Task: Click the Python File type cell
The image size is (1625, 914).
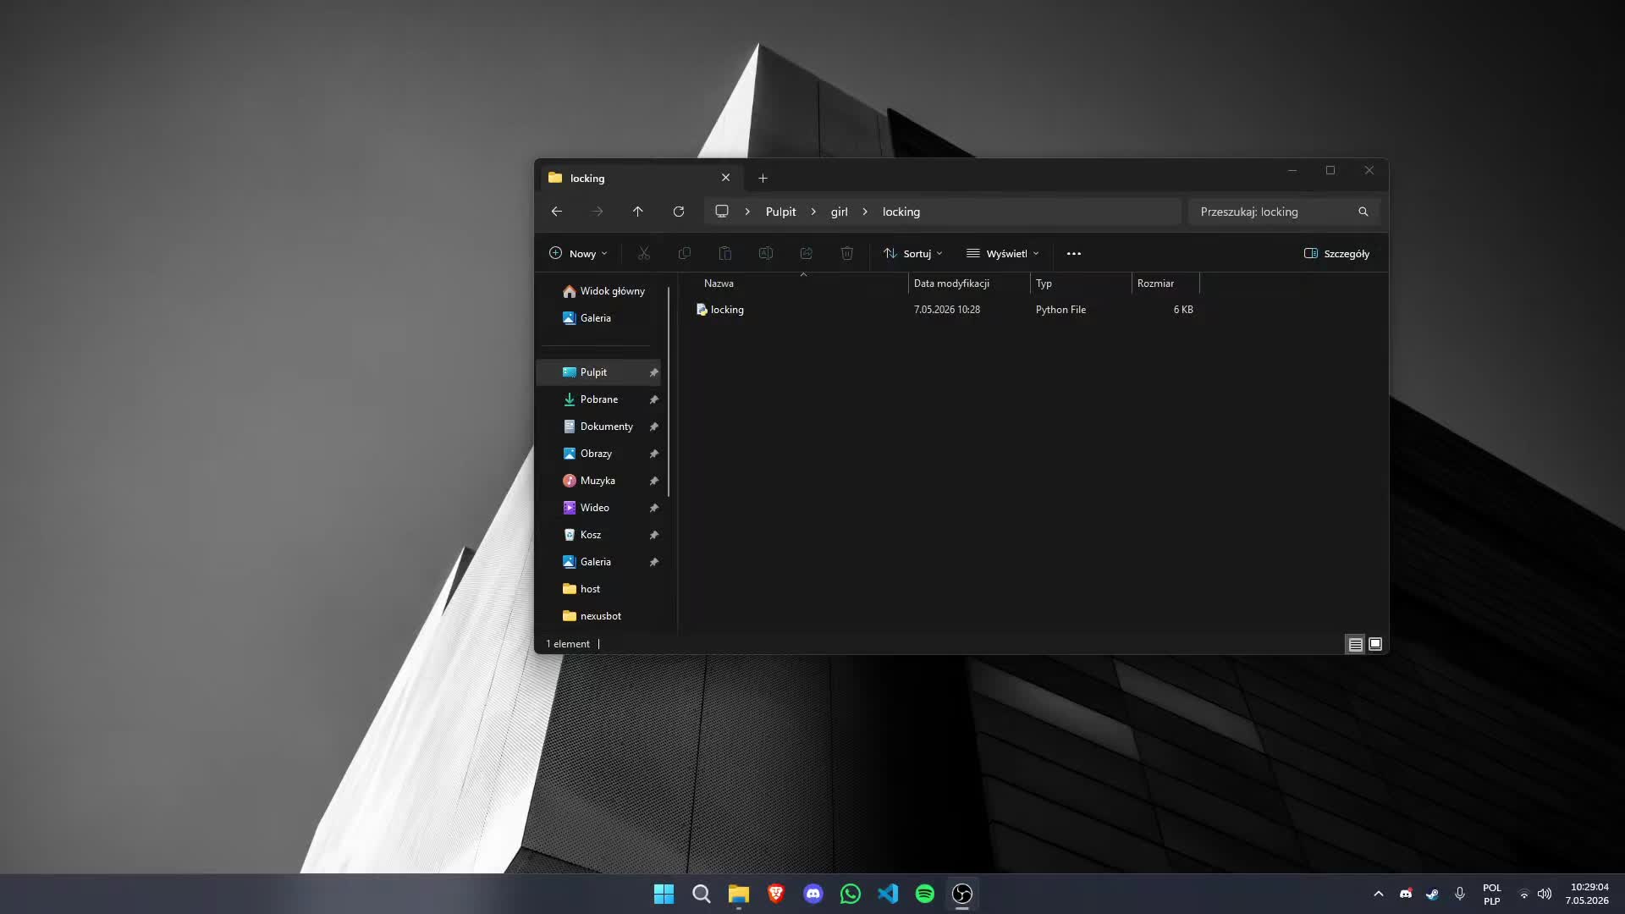Action: point(1060,310)
